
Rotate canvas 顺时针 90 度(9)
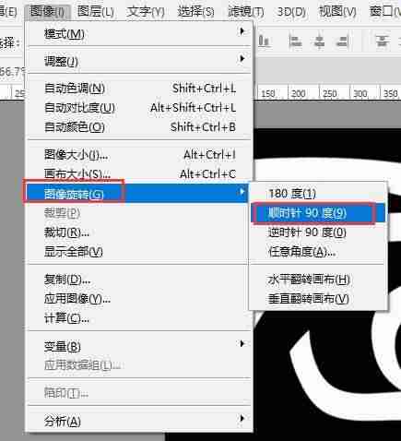(x=318, y=213)
